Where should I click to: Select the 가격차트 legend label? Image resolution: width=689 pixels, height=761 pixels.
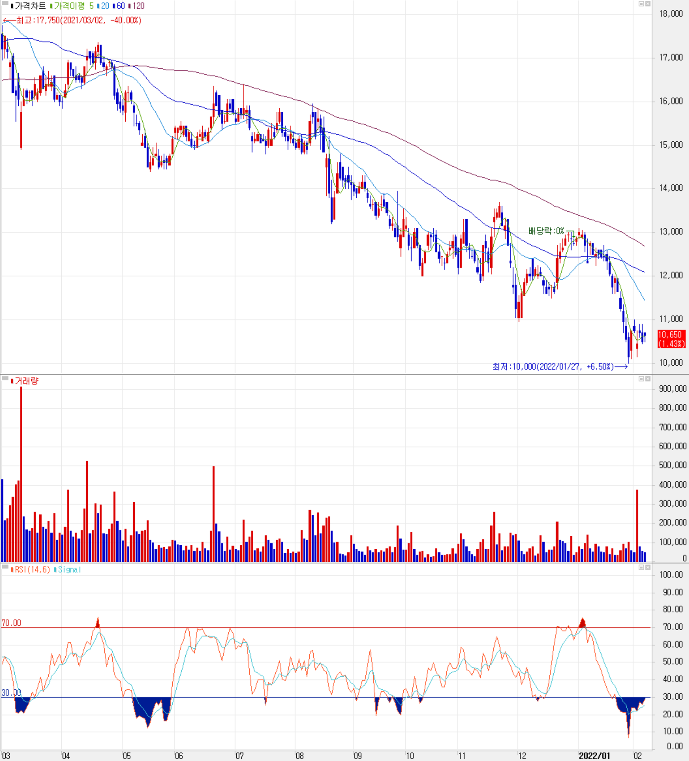tap(28, 6)
